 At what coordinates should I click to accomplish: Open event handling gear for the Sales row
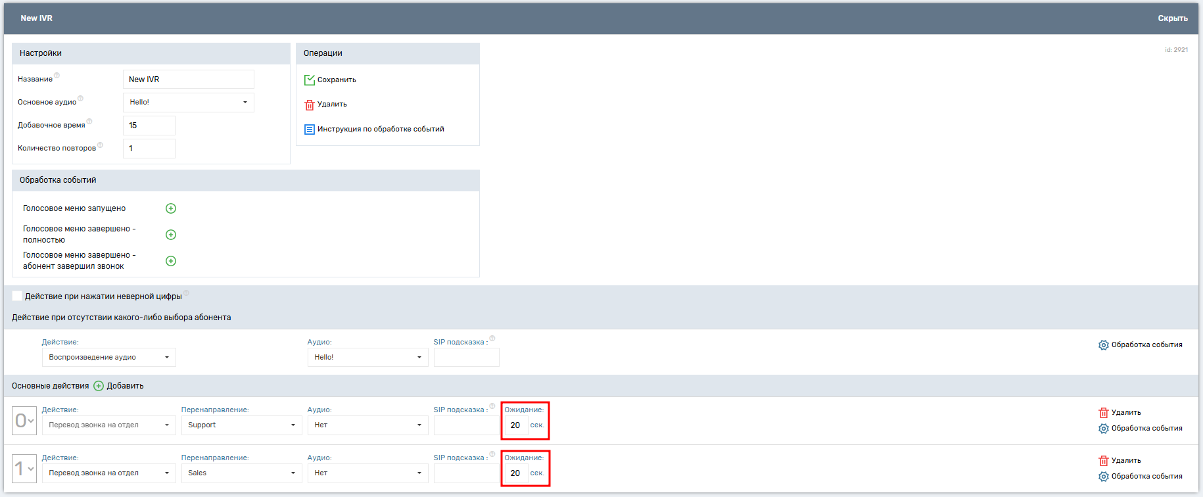click(1104, 477)
